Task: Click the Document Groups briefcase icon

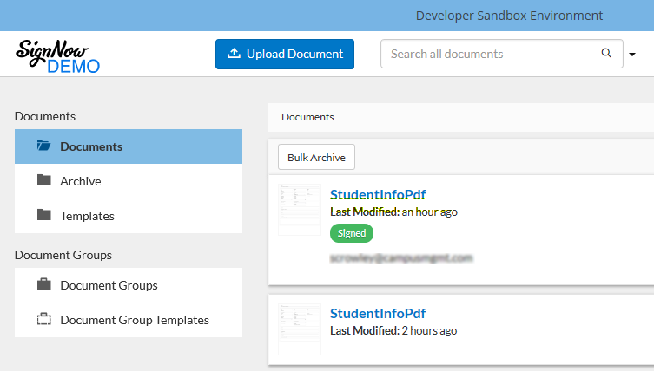Action: (44, 285)
